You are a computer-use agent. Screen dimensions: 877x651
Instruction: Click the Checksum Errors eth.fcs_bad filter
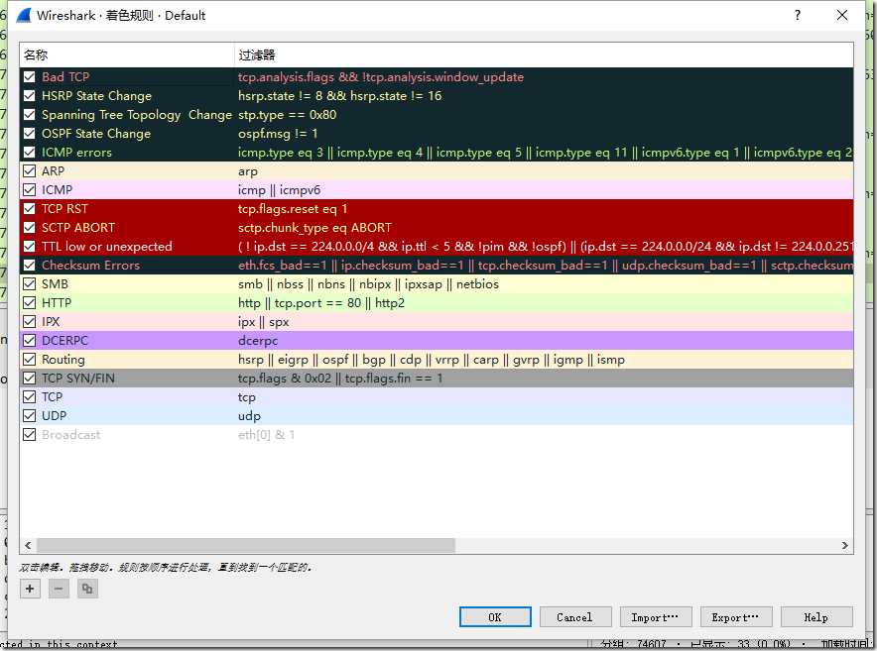(x=546, y=265)
